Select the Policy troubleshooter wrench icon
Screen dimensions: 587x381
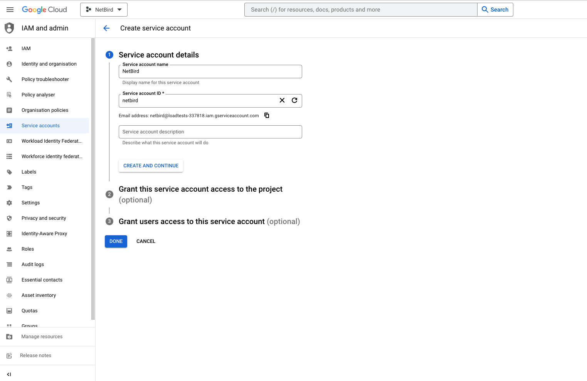coord(9,79)
